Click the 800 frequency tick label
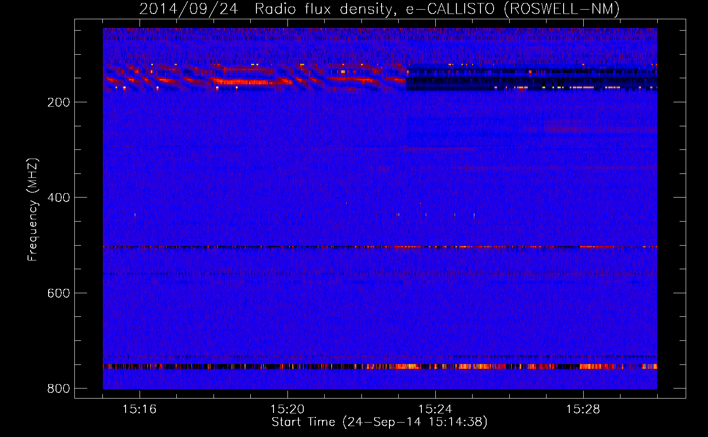 (x=59, y=388)
